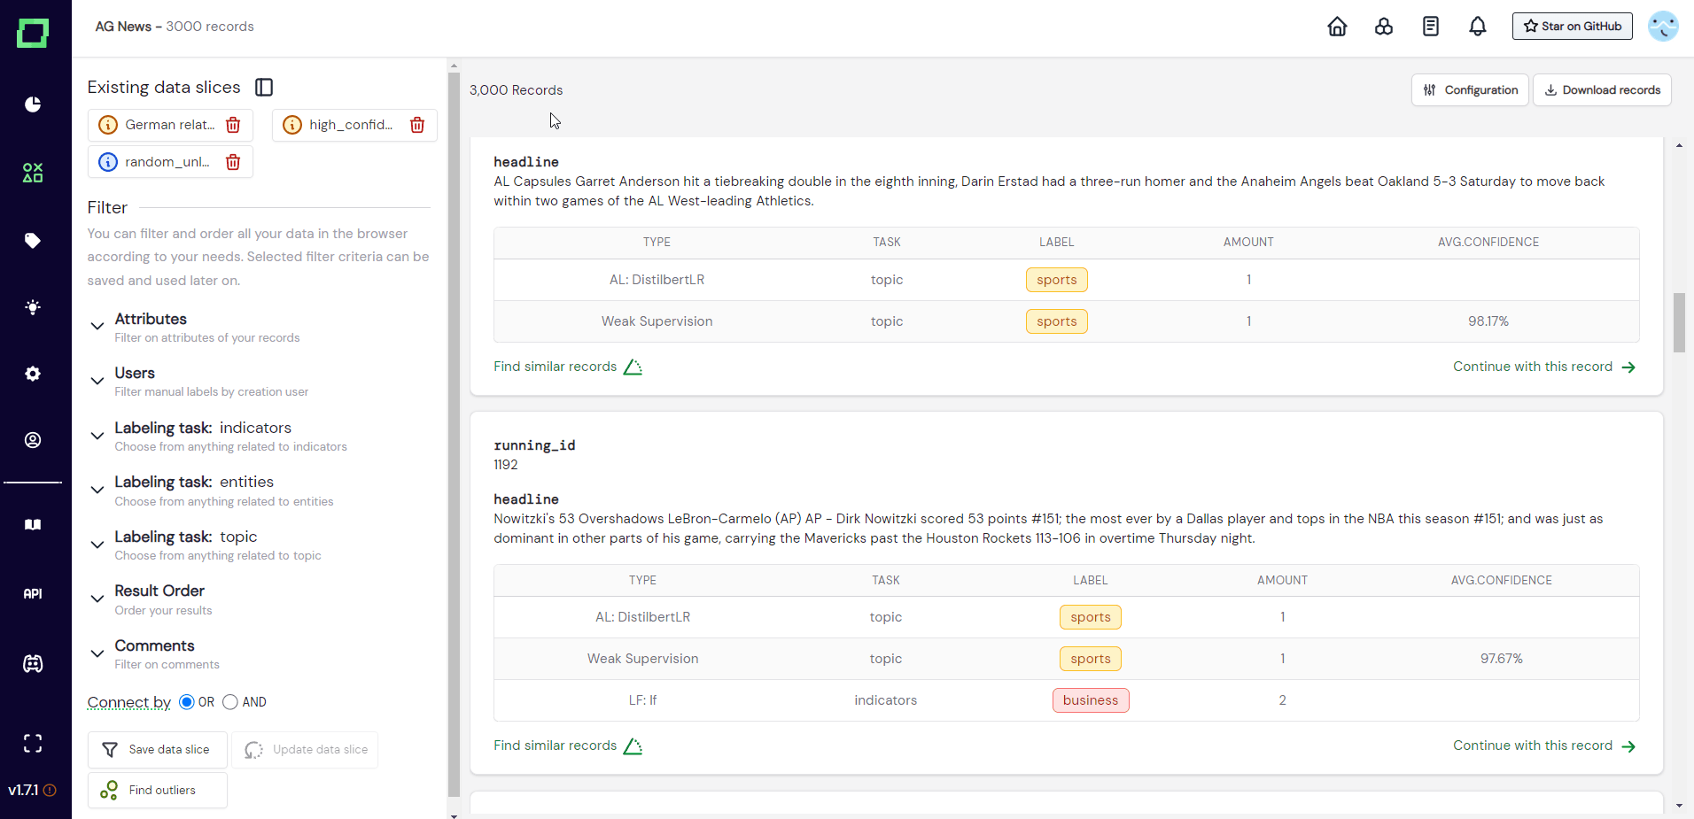The image size is (1694, 819).
Task: Select the OR connect option
Action: 187,702
